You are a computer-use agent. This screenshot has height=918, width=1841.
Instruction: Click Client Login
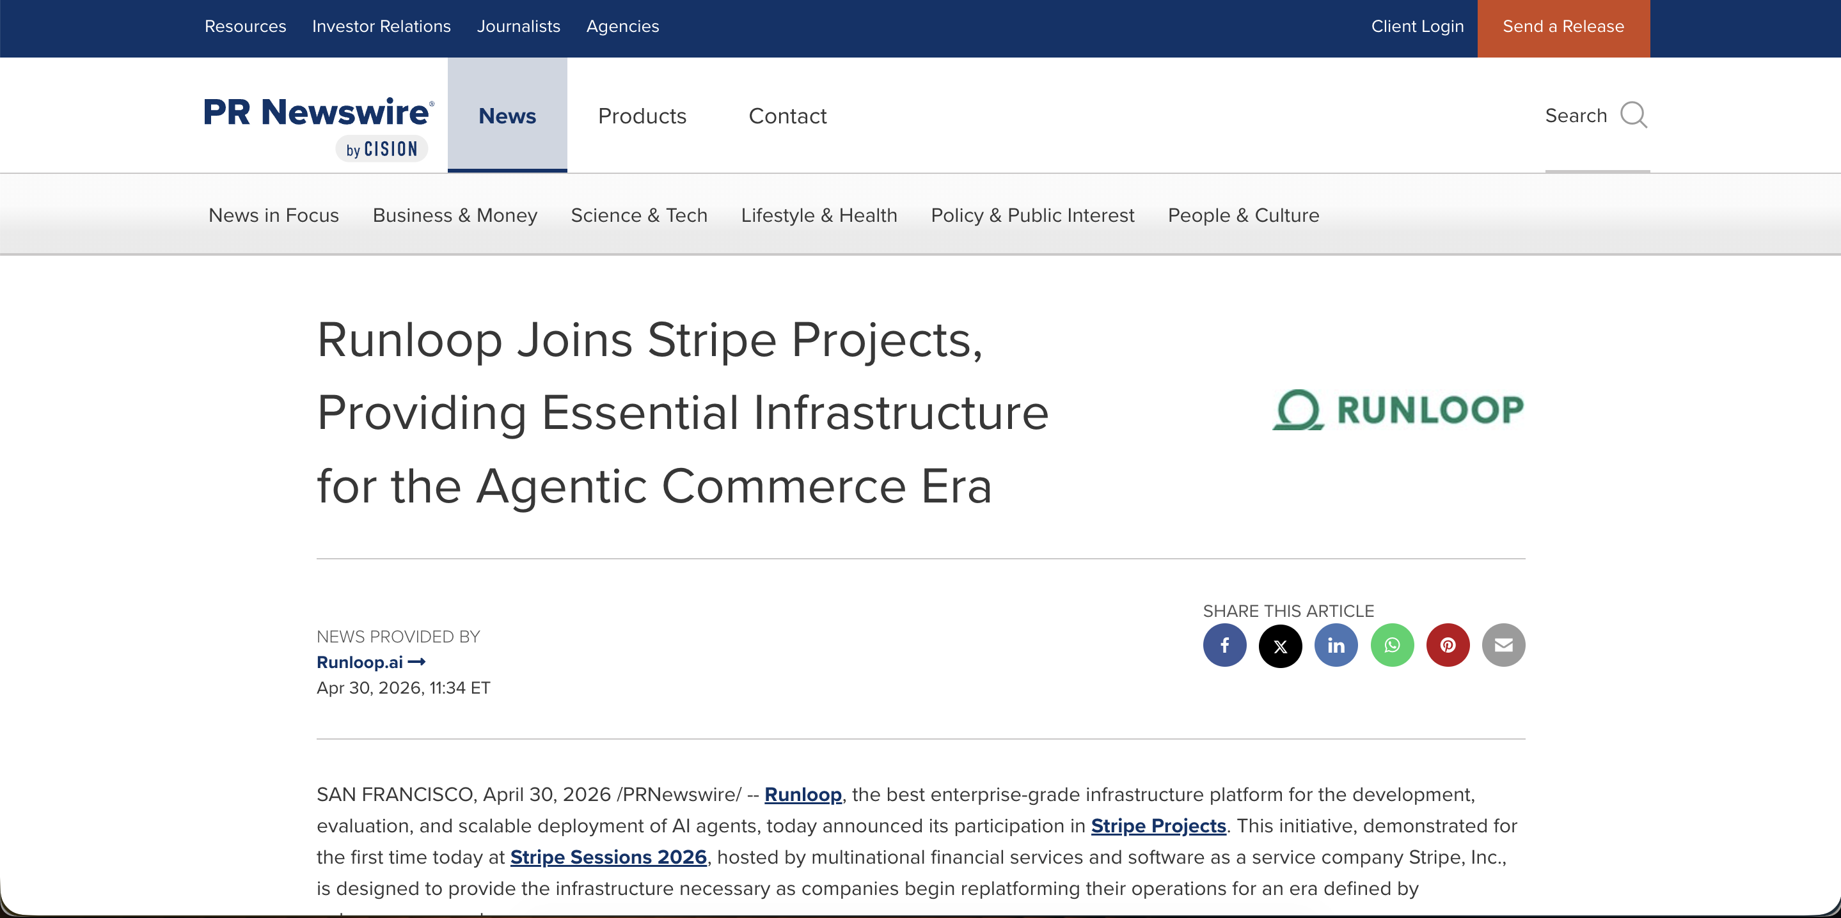pos(1417,26)
